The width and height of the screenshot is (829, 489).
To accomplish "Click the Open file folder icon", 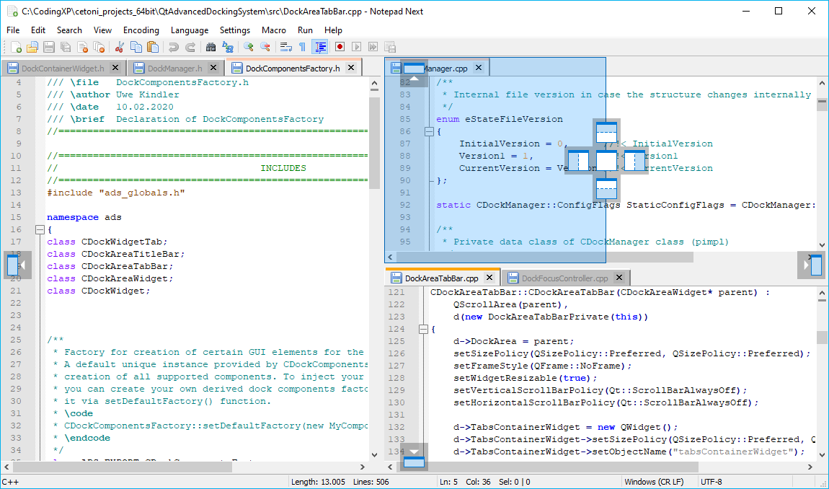I will (32, 47).
